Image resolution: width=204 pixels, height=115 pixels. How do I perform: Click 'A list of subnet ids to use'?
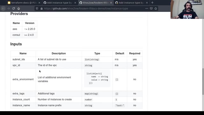(52, 59)
